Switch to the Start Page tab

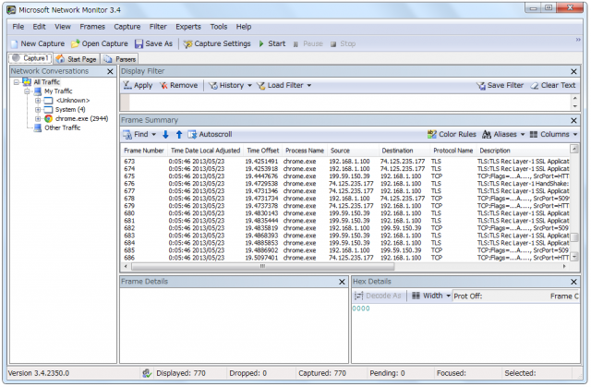pyautogui.click(x=77, y=59)
